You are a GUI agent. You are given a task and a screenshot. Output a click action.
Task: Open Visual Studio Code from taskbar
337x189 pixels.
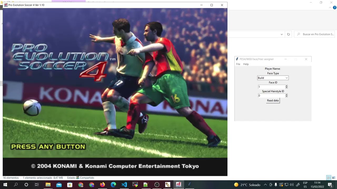124,185
